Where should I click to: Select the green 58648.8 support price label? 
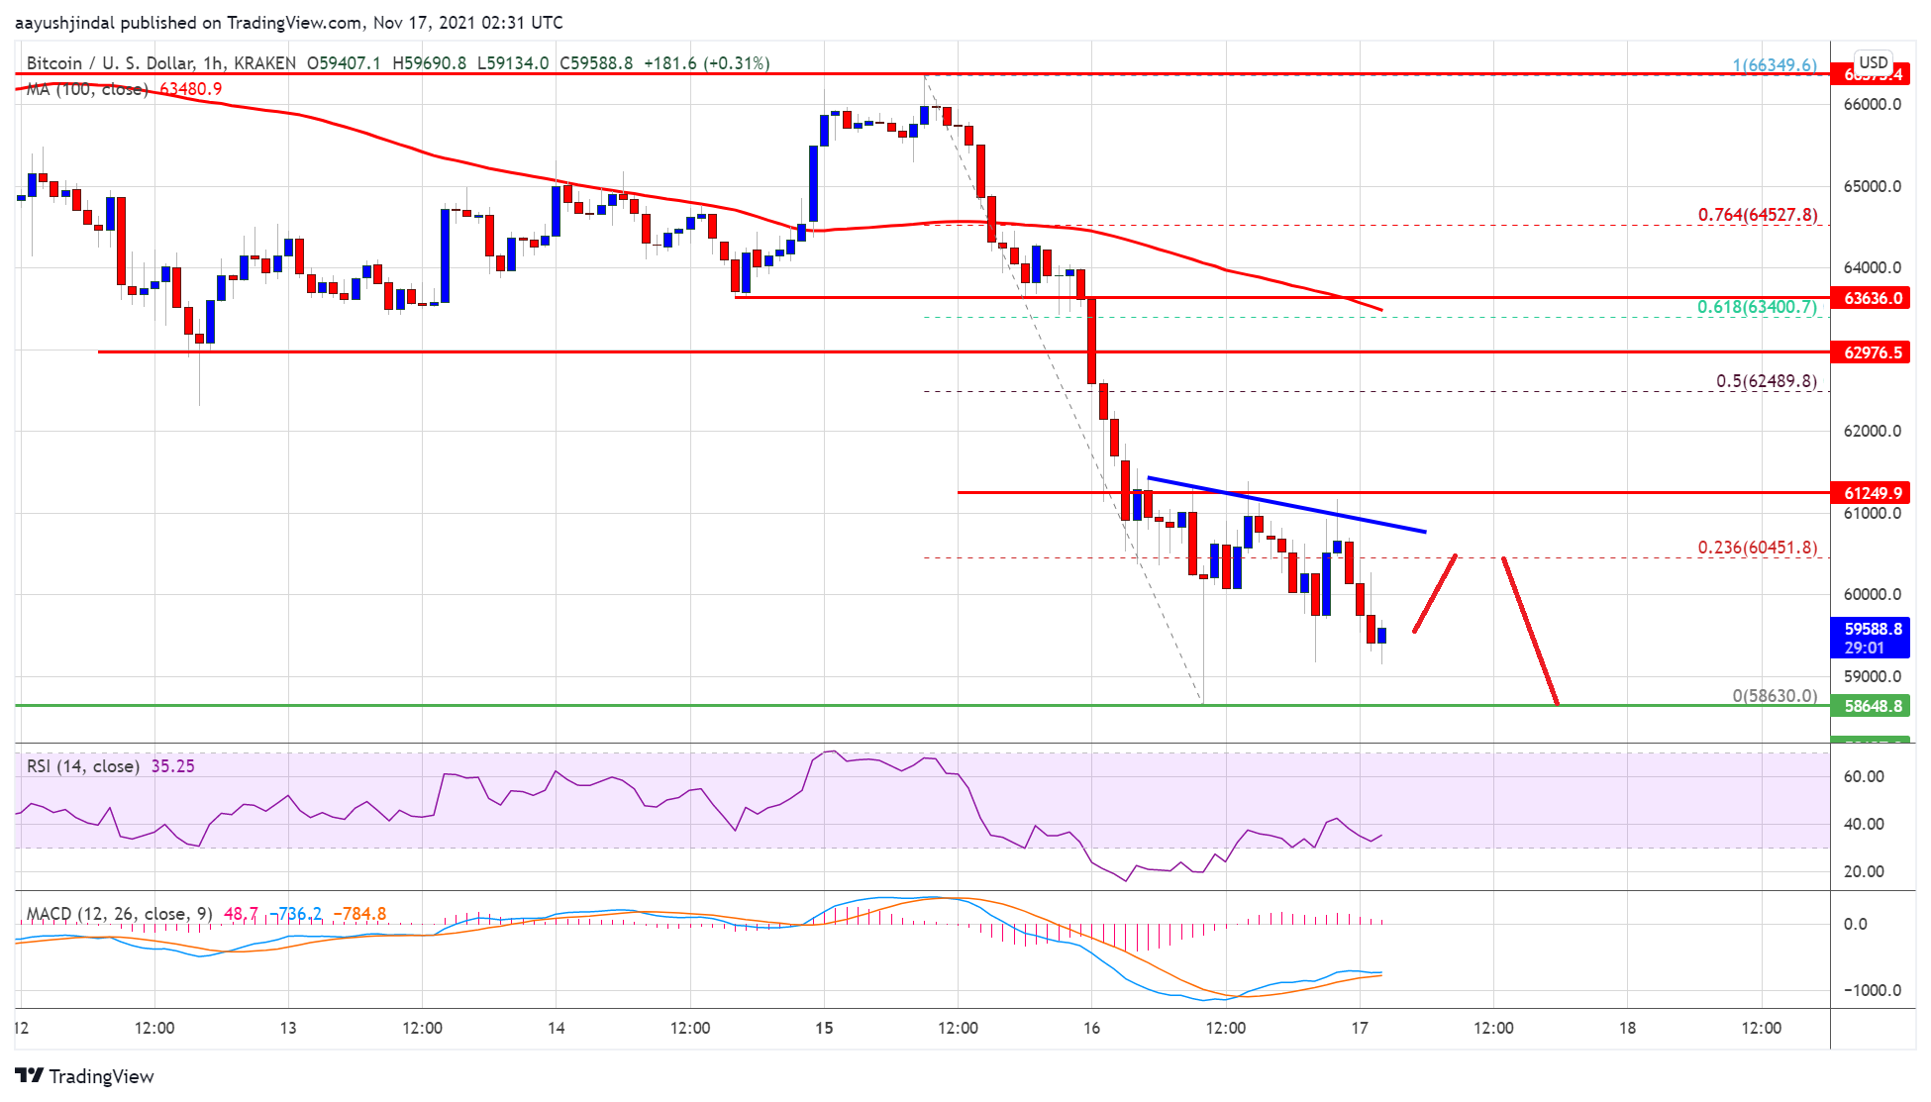[x=1870, y=706]
